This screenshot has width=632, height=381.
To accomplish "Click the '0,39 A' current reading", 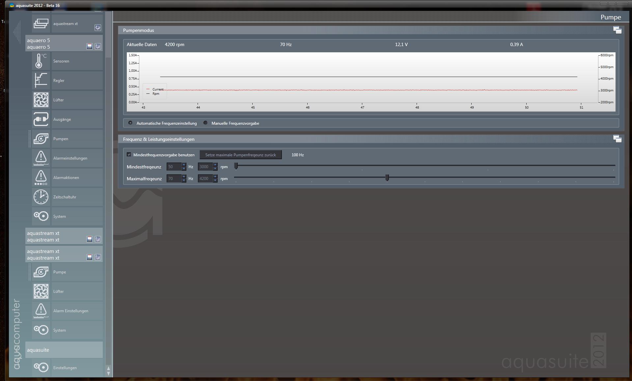I will (x=516, y=44).
